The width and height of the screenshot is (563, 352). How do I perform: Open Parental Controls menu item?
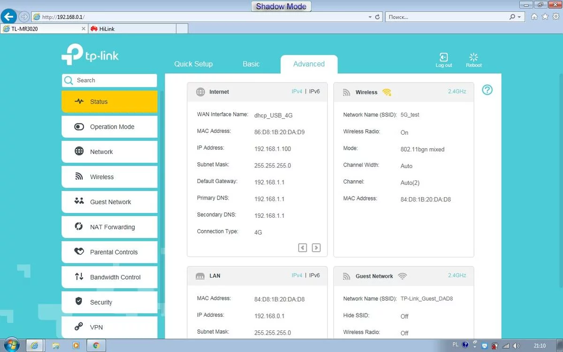pos(109,252)
